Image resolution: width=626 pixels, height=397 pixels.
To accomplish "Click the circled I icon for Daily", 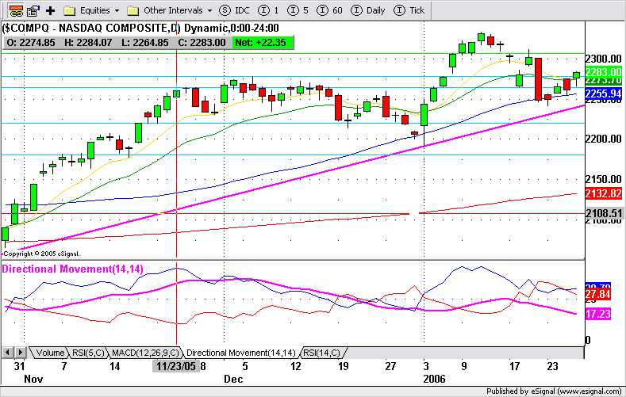I will coord(356,10).
